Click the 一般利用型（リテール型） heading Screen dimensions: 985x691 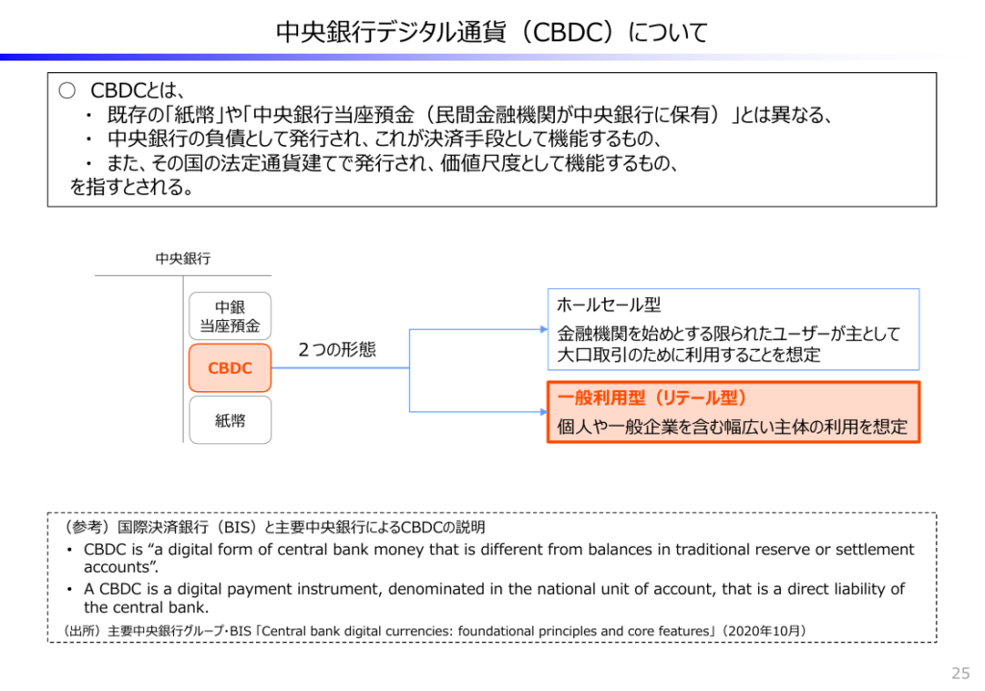(652, 398)
